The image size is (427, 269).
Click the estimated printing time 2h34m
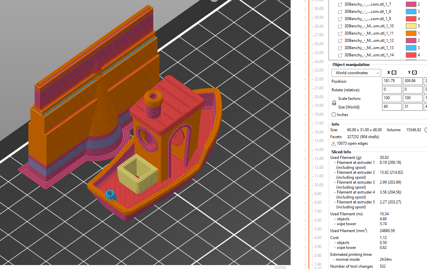[386, 259]
